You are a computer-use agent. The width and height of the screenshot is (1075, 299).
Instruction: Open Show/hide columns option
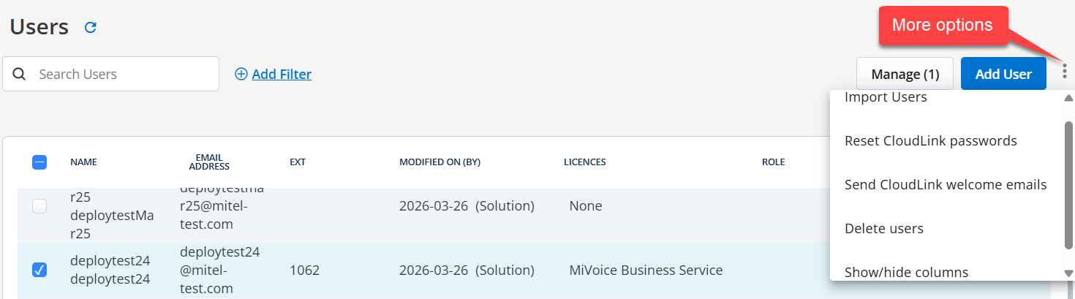click(x=906, y=272)
